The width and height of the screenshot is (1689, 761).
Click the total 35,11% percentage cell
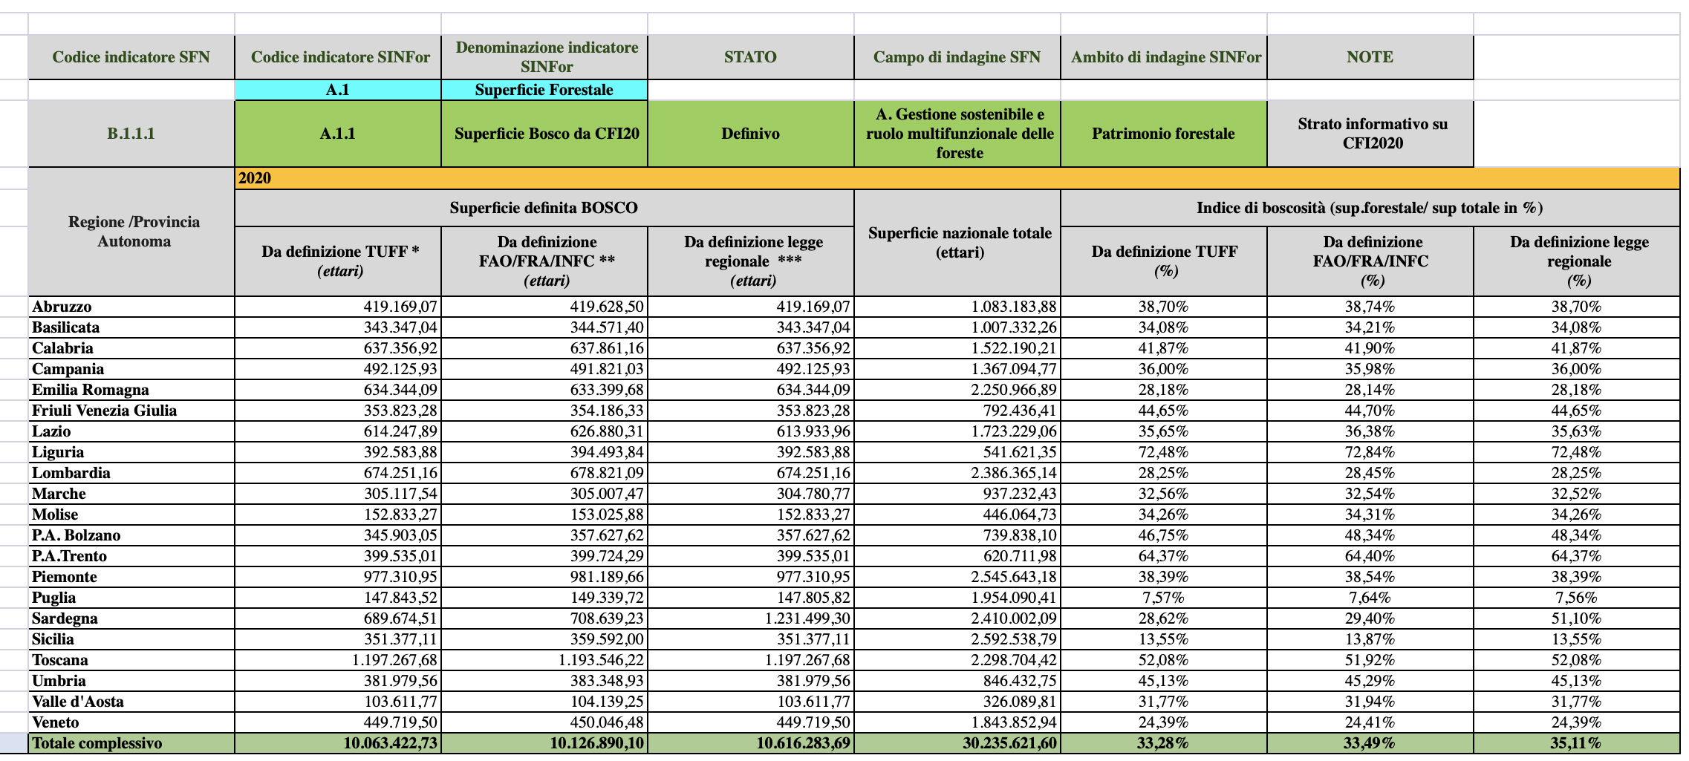point(1576,743)
